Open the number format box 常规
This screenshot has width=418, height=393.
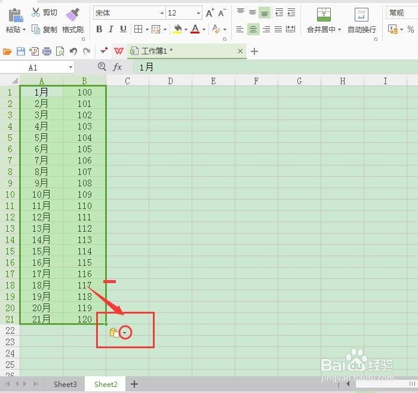pyautogui.click(x=402, y=13)
